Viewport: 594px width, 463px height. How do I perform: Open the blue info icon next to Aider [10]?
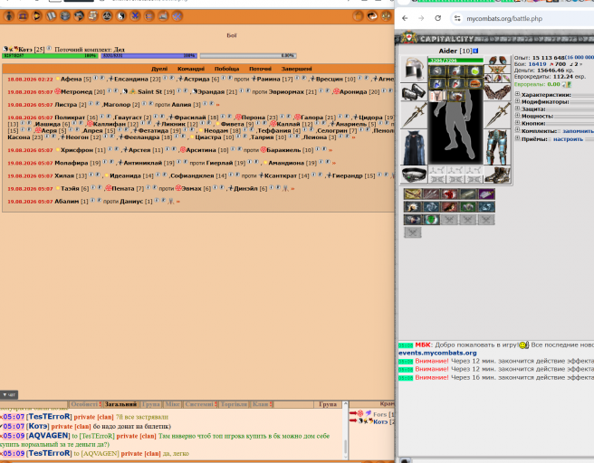click(x=475, y=51)
